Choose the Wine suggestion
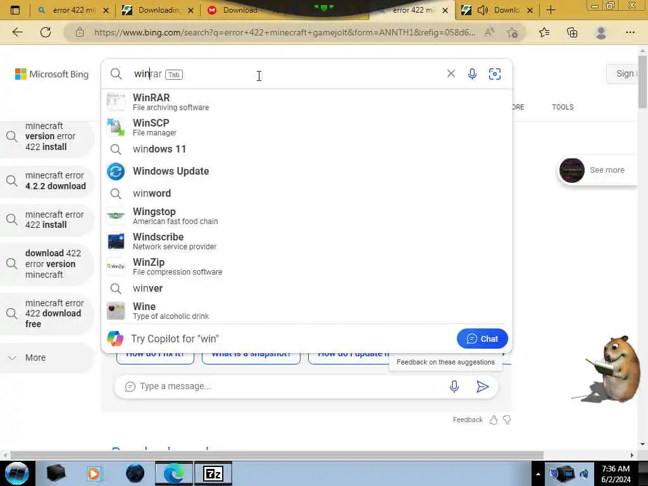 307,311
